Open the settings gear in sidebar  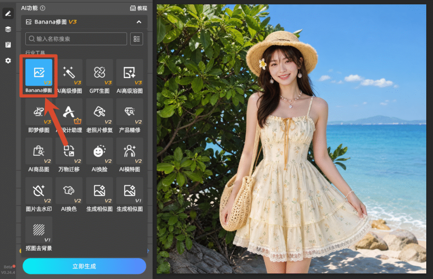coord(8,60)
